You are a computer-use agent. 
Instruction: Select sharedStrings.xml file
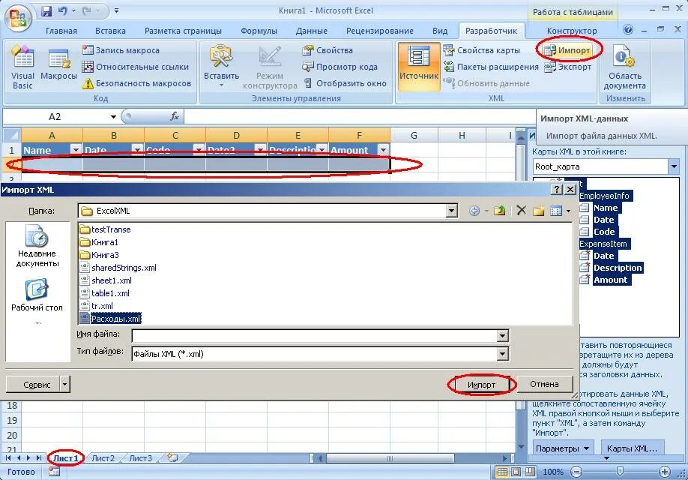coord(118,268)
